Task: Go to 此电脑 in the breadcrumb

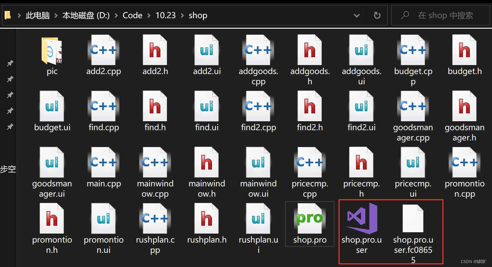Action: (x=38, y=16)
